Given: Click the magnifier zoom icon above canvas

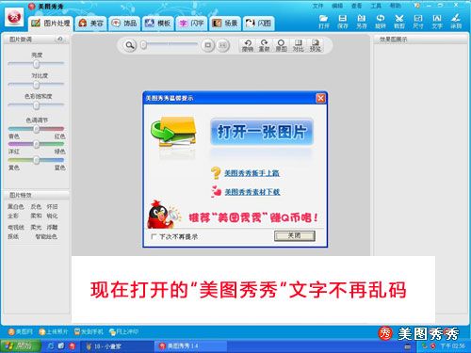Looking at the screenshot, I should pos(130,45).
